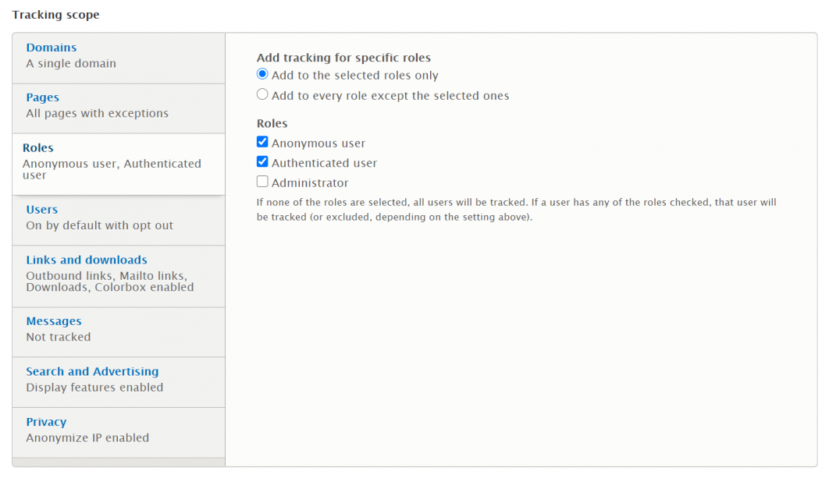Open the Users tracking section
This screenshot has width=829, height=478.
click(x=41, y=209)
